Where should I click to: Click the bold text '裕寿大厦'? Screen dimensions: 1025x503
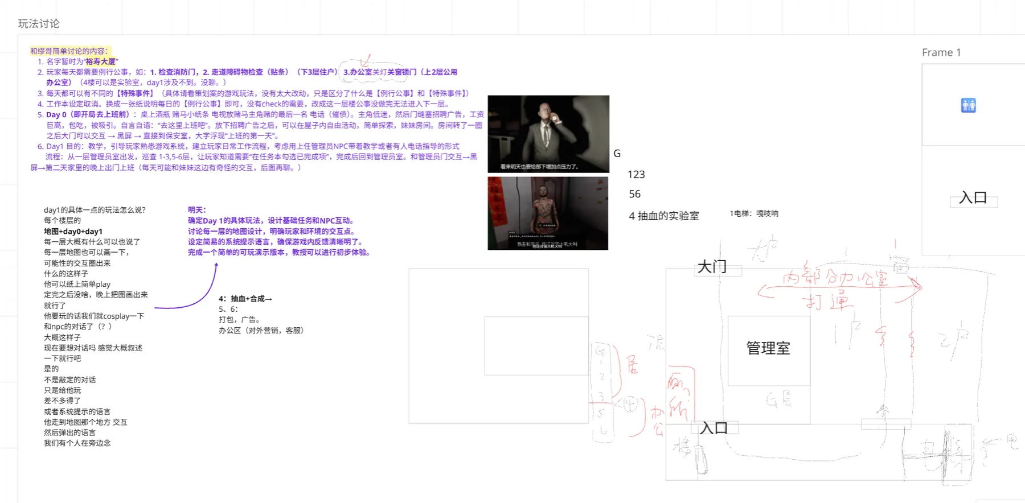(101, 61)
